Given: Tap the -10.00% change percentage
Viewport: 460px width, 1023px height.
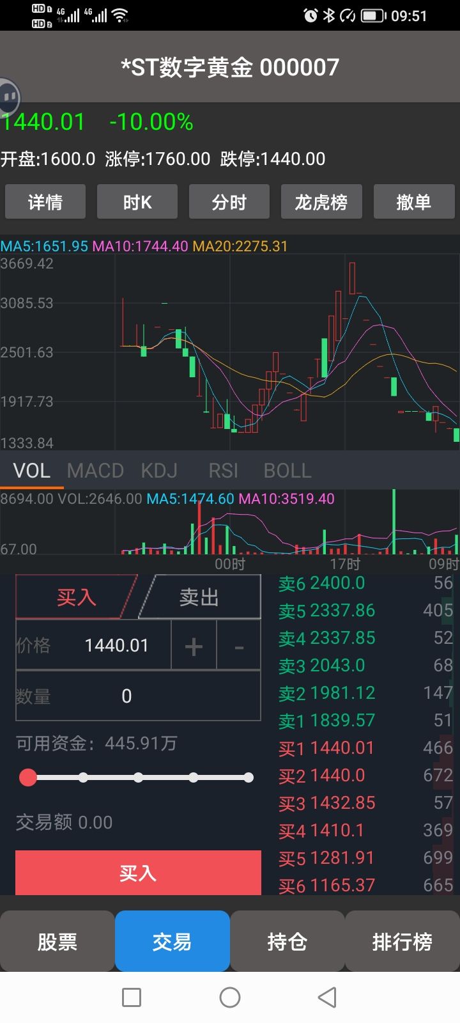Looking at the screenshot, I should click(x=151, y=122).
